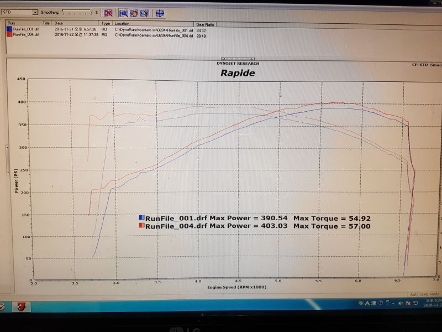
Task: Click the Location column header
Action: (x=153, y=24)
